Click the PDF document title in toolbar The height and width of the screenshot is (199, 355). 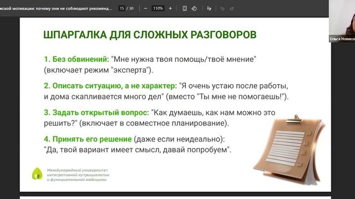tap(56, 9)
